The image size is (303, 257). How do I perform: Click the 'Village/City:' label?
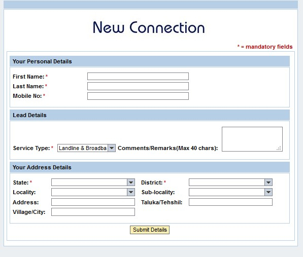point(29,212)
